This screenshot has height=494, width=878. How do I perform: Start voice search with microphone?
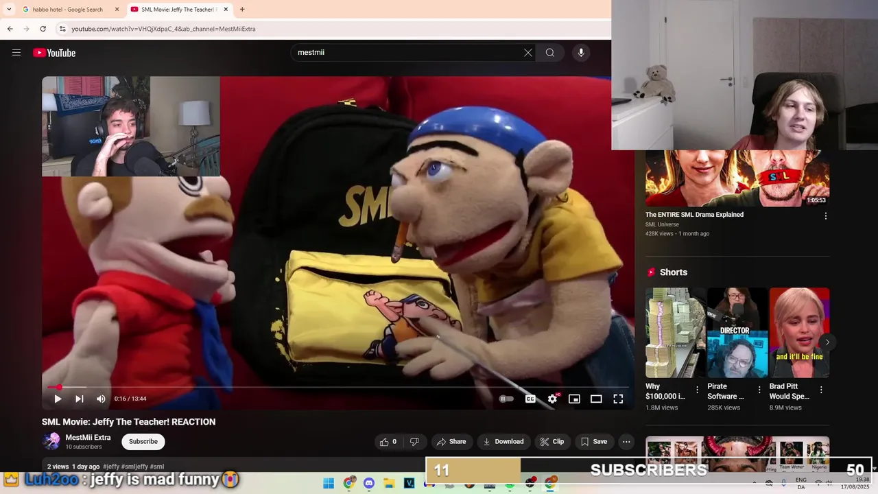[581, 53]
